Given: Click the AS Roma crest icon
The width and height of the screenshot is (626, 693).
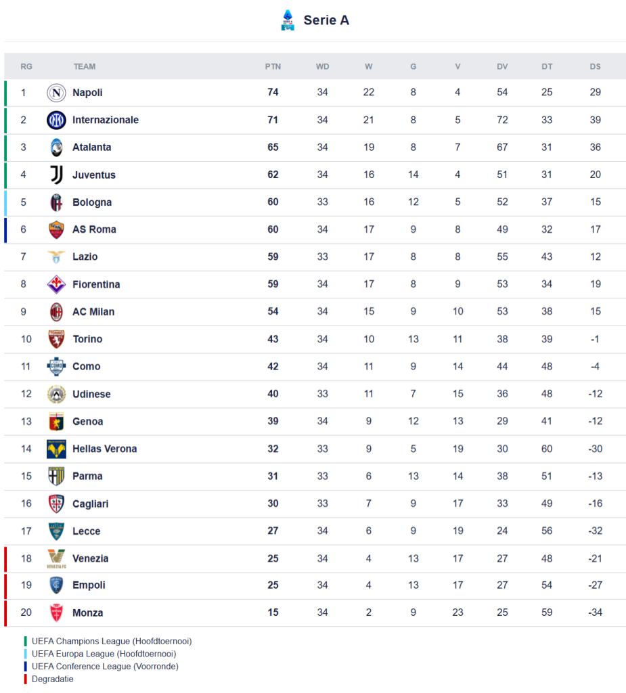Looking at the screenshot, I should pyautogui.click(x=56, y=229).
